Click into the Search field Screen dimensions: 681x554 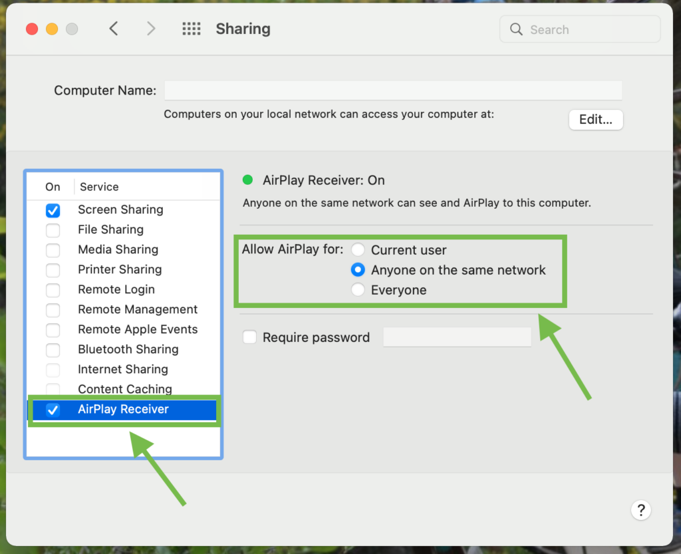click(x=580, y=29)
